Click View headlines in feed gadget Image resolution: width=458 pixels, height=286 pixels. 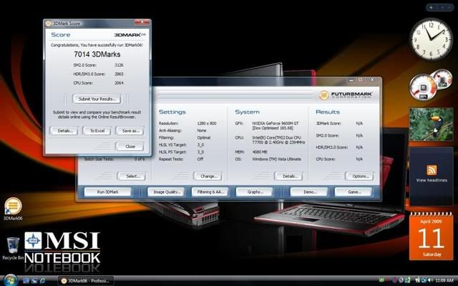point(432,180)
